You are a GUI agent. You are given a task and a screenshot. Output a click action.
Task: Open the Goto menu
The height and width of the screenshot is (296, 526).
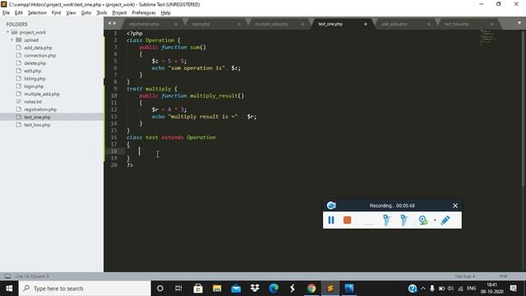pyautogui.click(x=85, y=13)
